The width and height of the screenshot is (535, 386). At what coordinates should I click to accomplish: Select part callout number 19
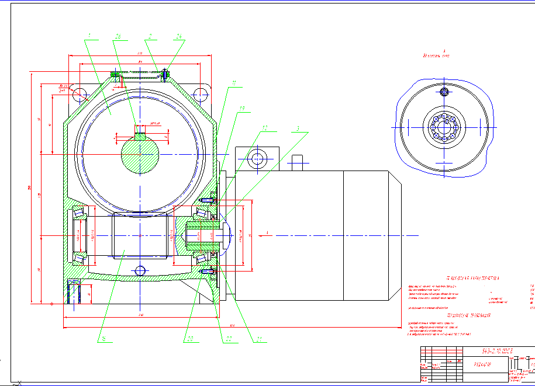[x=241, y=107]
